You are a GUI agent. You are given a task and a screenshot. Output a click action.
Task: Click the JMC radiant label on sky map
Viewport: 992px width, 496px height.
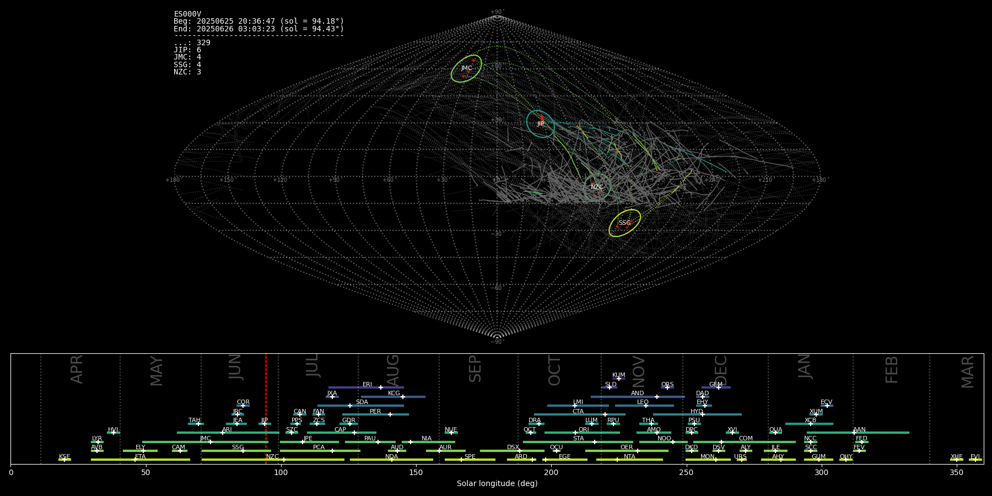tap(466, 68)
